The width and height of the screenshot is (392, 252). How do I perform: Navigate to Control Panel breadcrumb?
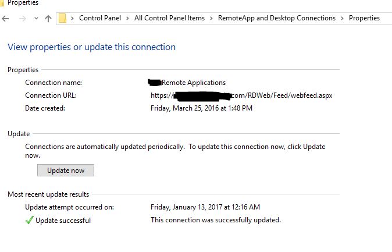100,18
